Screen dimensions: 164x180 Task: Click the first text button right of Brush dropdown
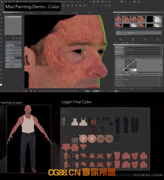coord(72,2)
